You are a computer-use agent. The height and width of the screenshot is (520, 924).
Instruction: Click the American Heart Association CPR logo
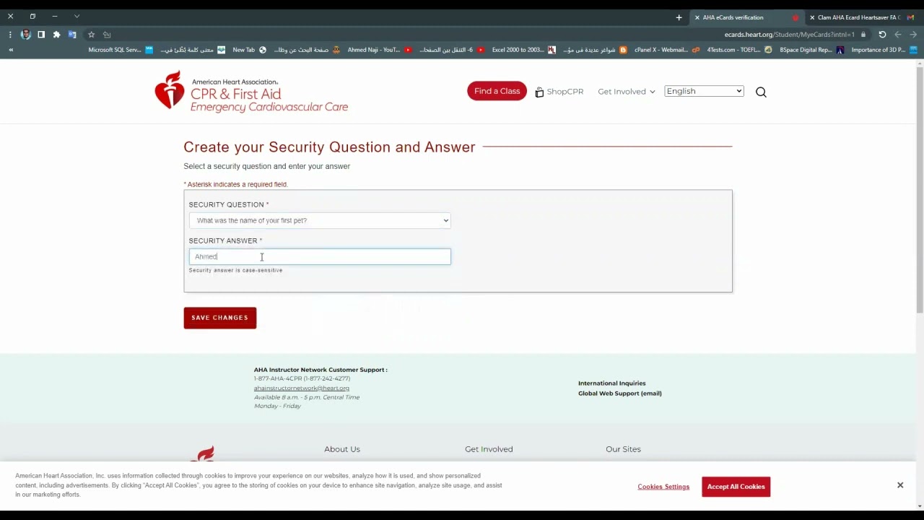point(251,92)
